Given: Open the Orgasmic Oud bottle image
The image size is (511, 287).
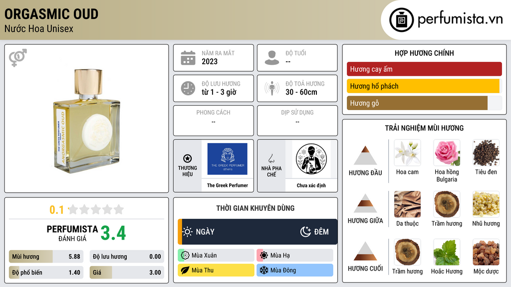Looking at the screenshot, I should point(87,121).
